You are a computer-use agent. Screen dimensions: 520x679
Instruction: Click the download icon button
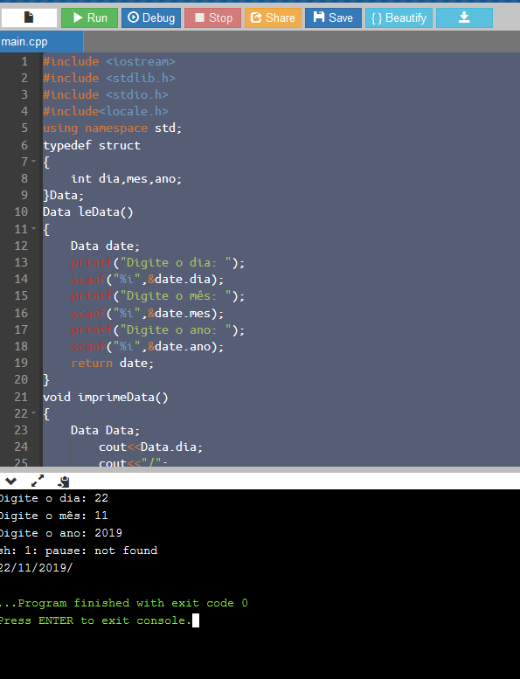tap(464, 17)
